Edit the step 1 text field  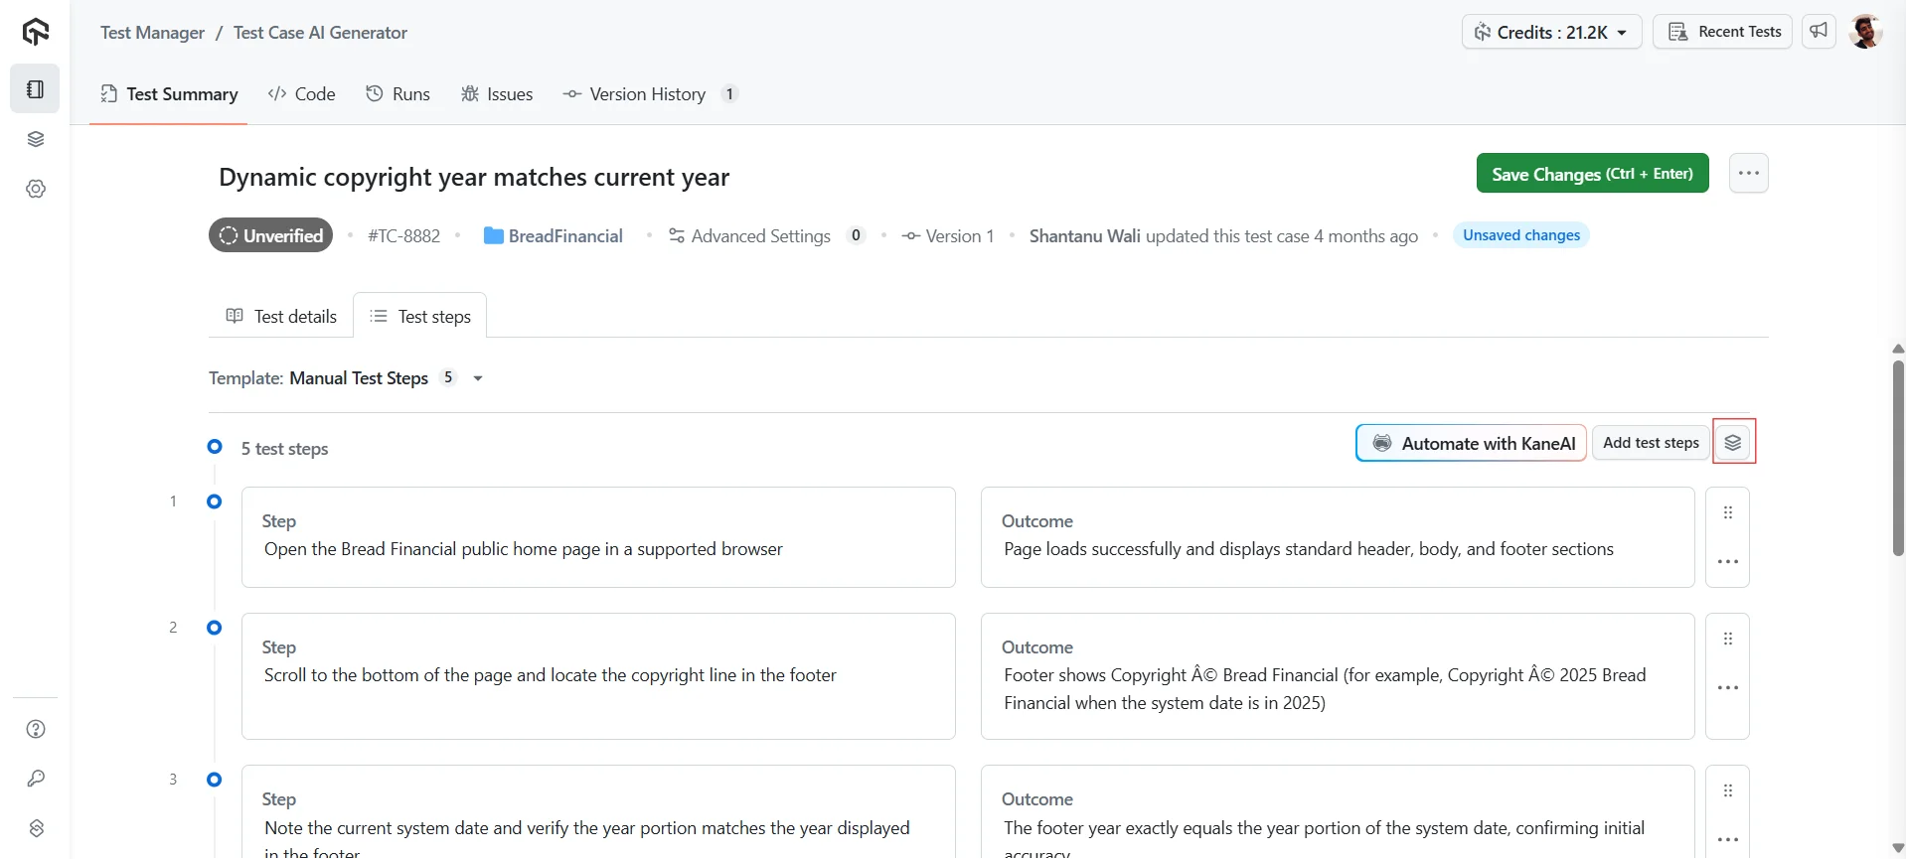pos(598,550)
